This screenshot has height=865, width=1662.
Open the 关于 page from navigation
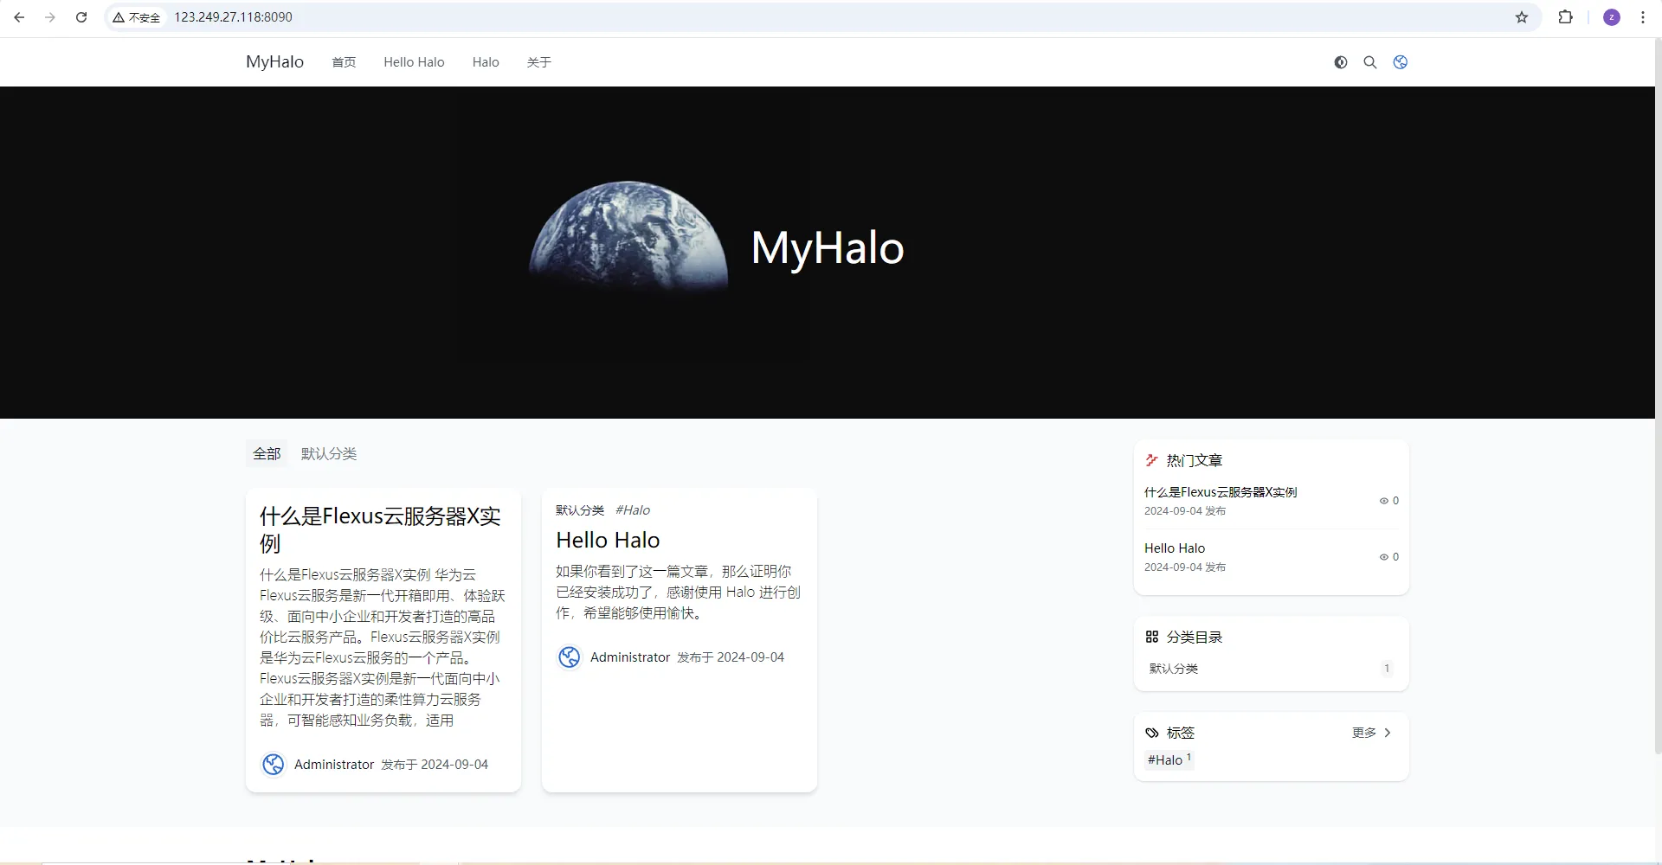point(539,62)
